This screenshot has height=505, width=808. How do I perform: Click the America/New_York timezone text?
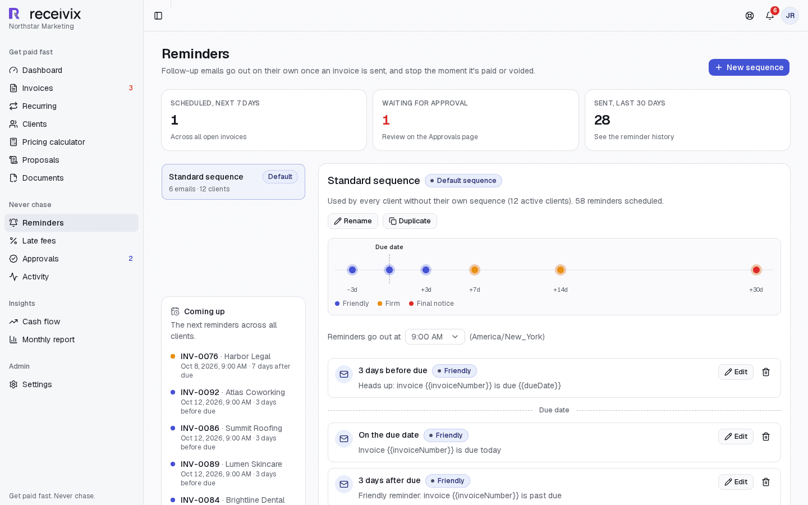point(507,337)
